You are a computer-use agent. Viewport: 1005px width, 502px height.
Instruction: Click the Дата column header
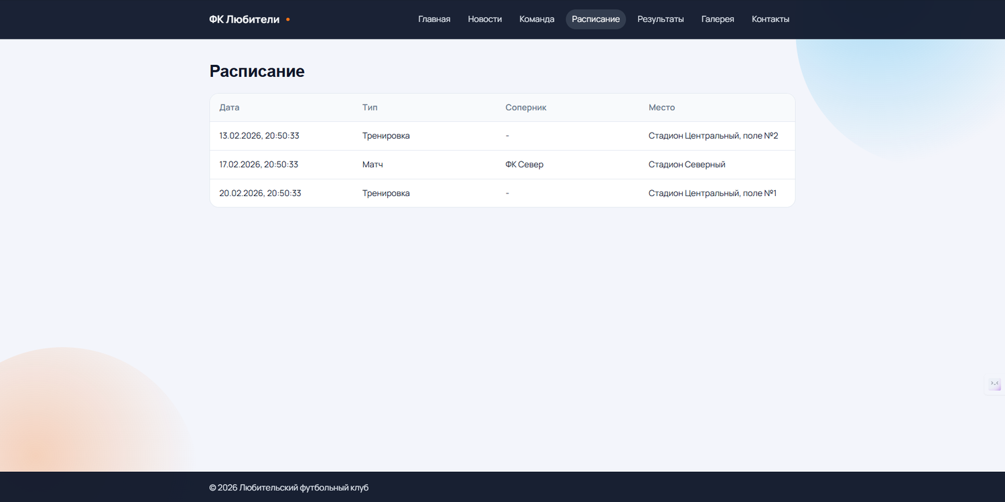[229, 108]
